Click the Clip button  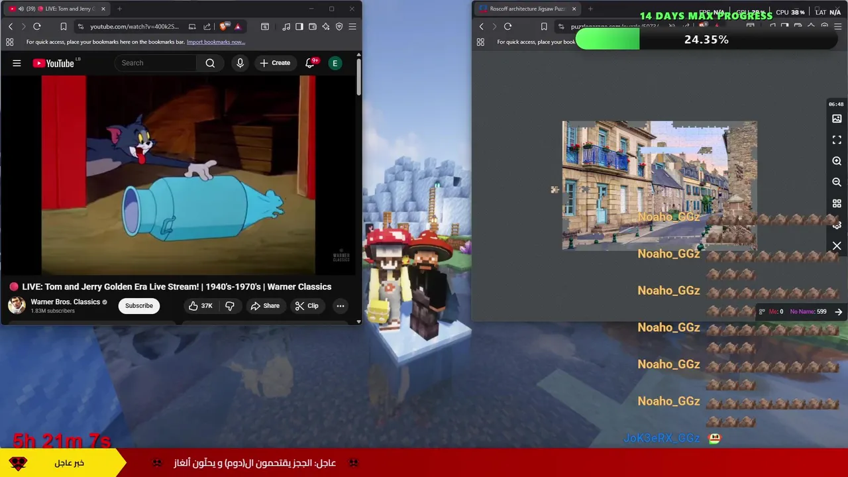(307, 305)
